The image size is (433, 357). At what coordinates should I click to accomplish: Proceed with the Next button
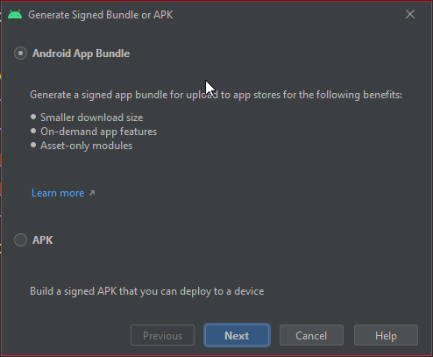(237, 335)
